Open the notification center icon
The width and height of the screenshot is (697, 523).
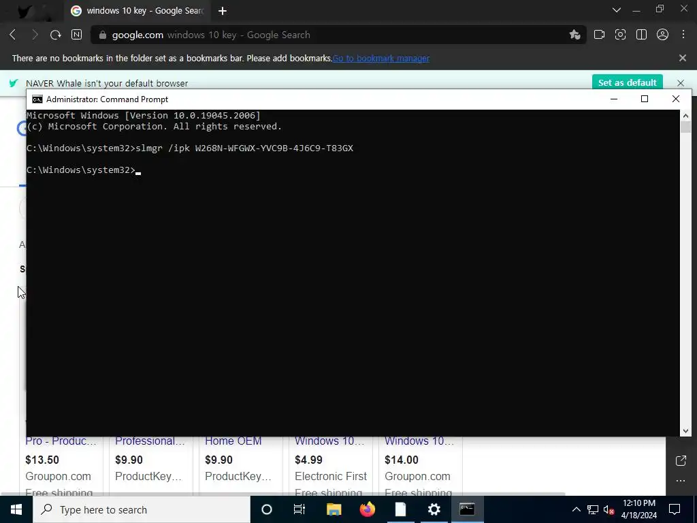(x=675, y=509)
